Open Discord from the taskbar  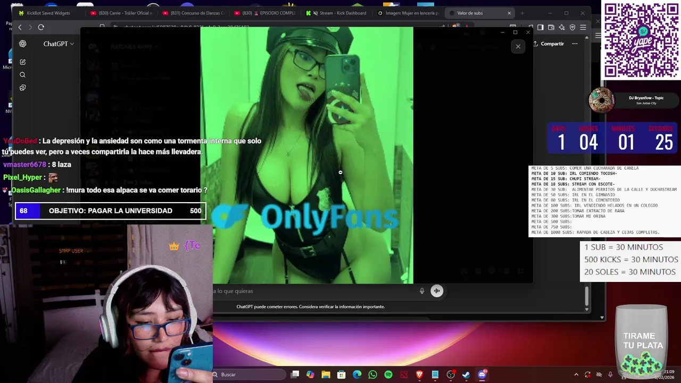(x=482, y=374)
